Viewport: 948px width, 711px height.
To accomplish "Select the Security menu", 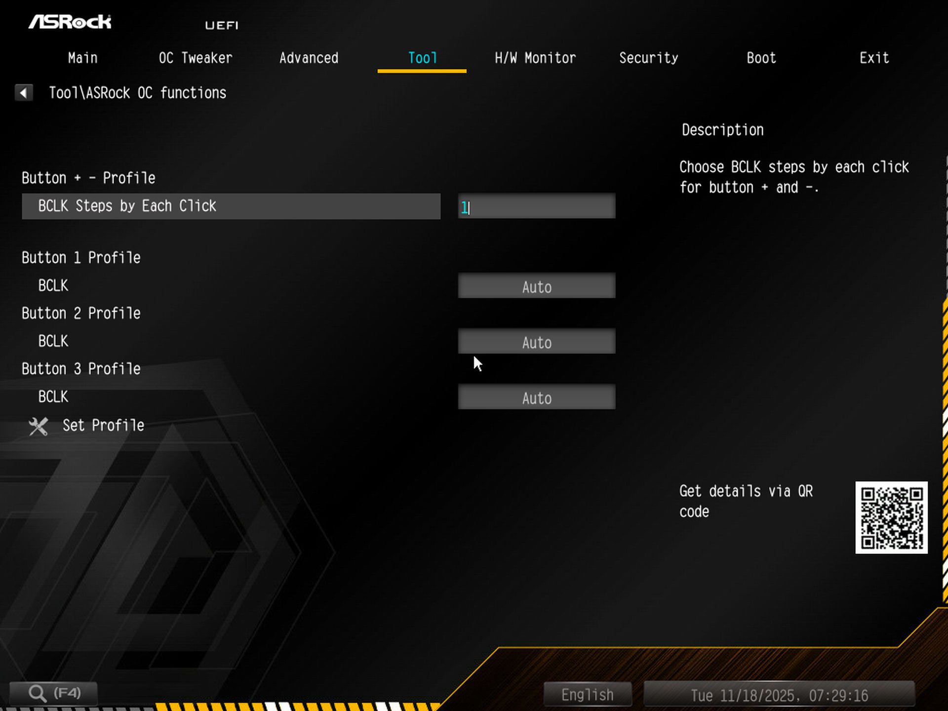I will pyautogui.click(x=649, y=58).
